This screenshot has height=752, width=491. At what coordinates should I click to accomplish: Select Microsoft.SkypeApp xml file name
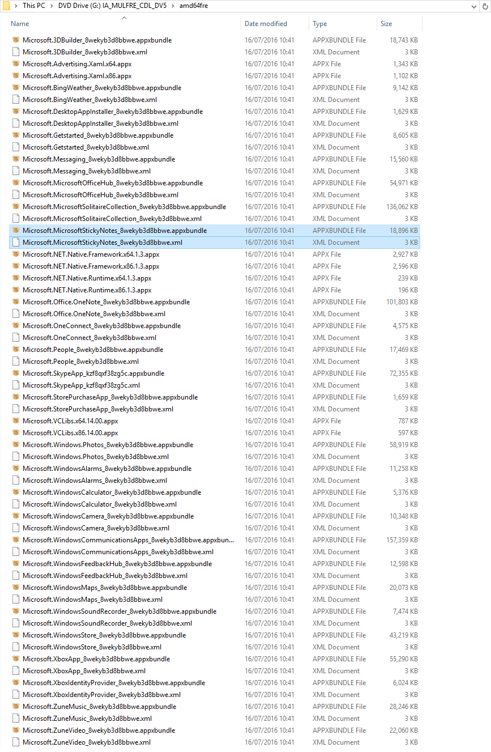pyautogui.click(x=81, y=385)
